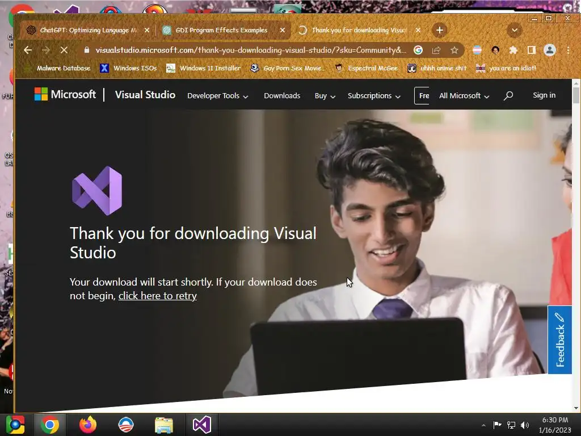
Task: Open the side panel icon in Chrome toolbar
Action: tap(531, 50)
